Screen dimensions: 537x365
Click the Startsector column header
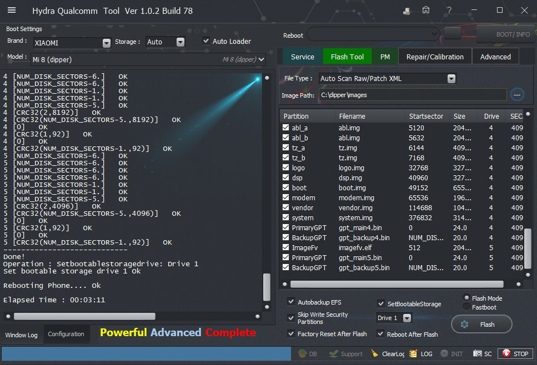[x=426, y=116]
